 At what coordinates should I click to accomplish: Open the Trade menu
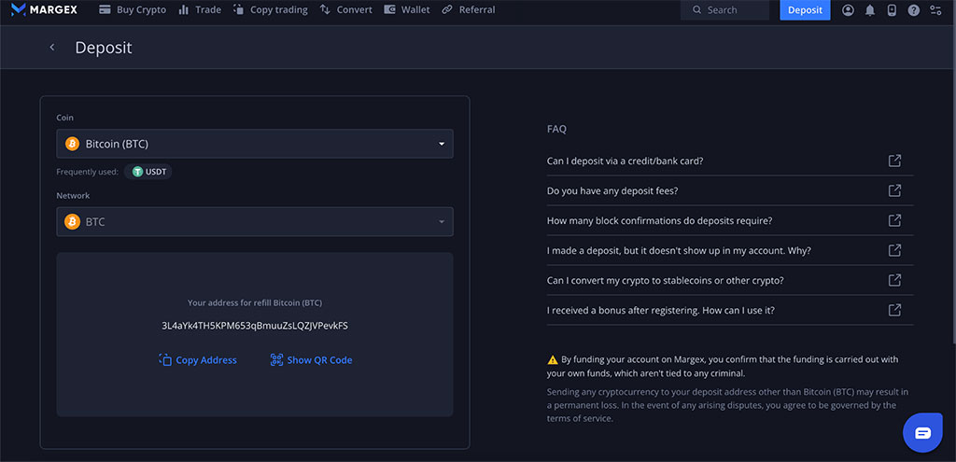click(x=200, y=9)
